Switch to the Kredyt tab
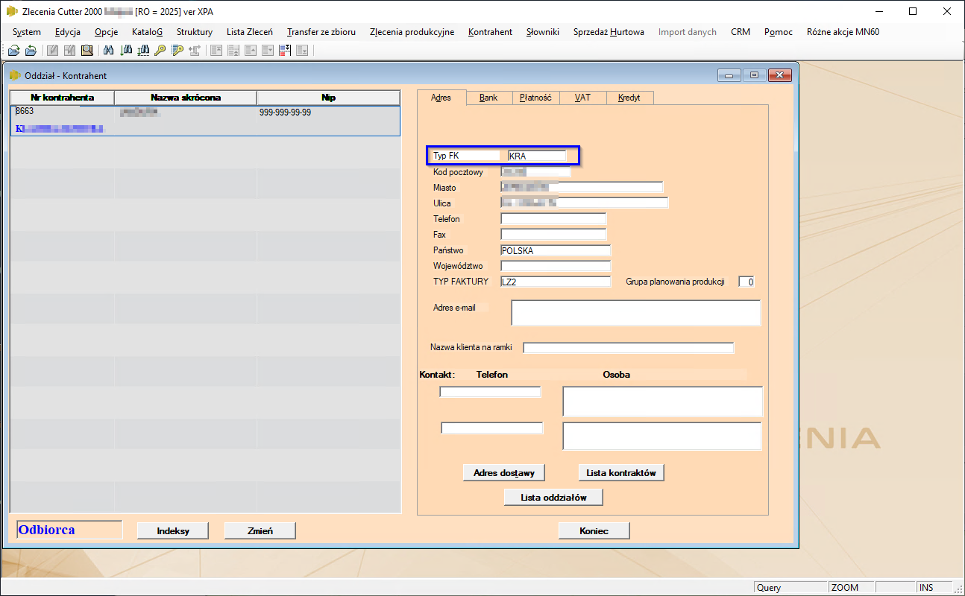The image size is (965, 596). (x=629, y=98)
